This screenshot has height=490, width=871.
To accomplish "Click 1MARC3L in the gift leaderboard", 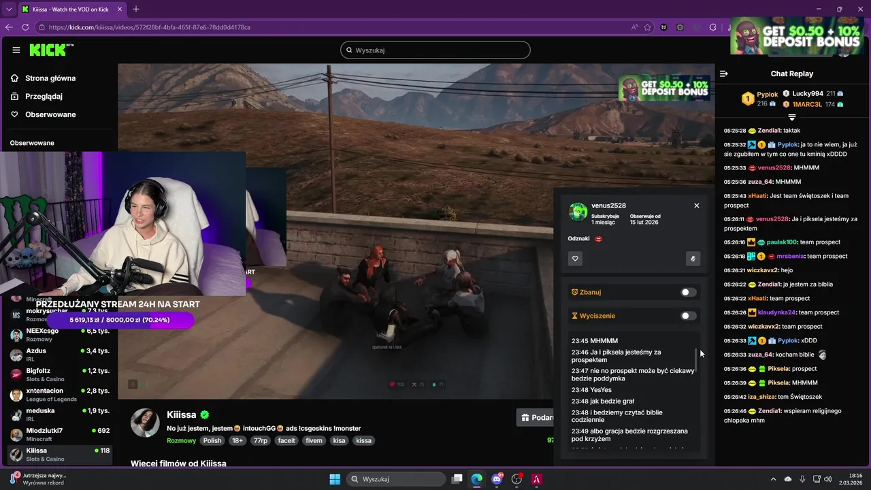I will 807,104.
